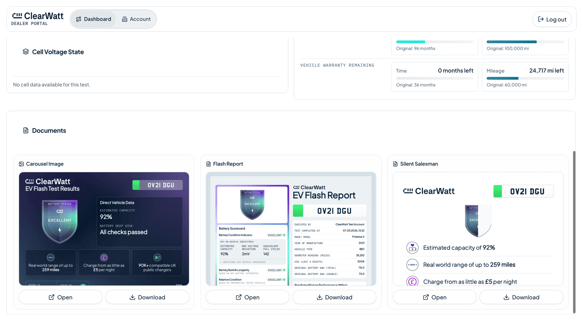Click the Silent Salesman document icon
583x321 pixels.
(395, 164)
